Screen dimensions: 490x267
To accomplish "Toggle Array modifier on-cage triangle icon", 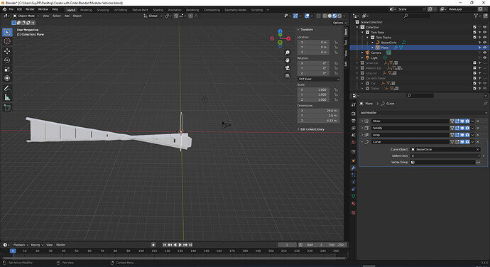I will click(452, 135).
